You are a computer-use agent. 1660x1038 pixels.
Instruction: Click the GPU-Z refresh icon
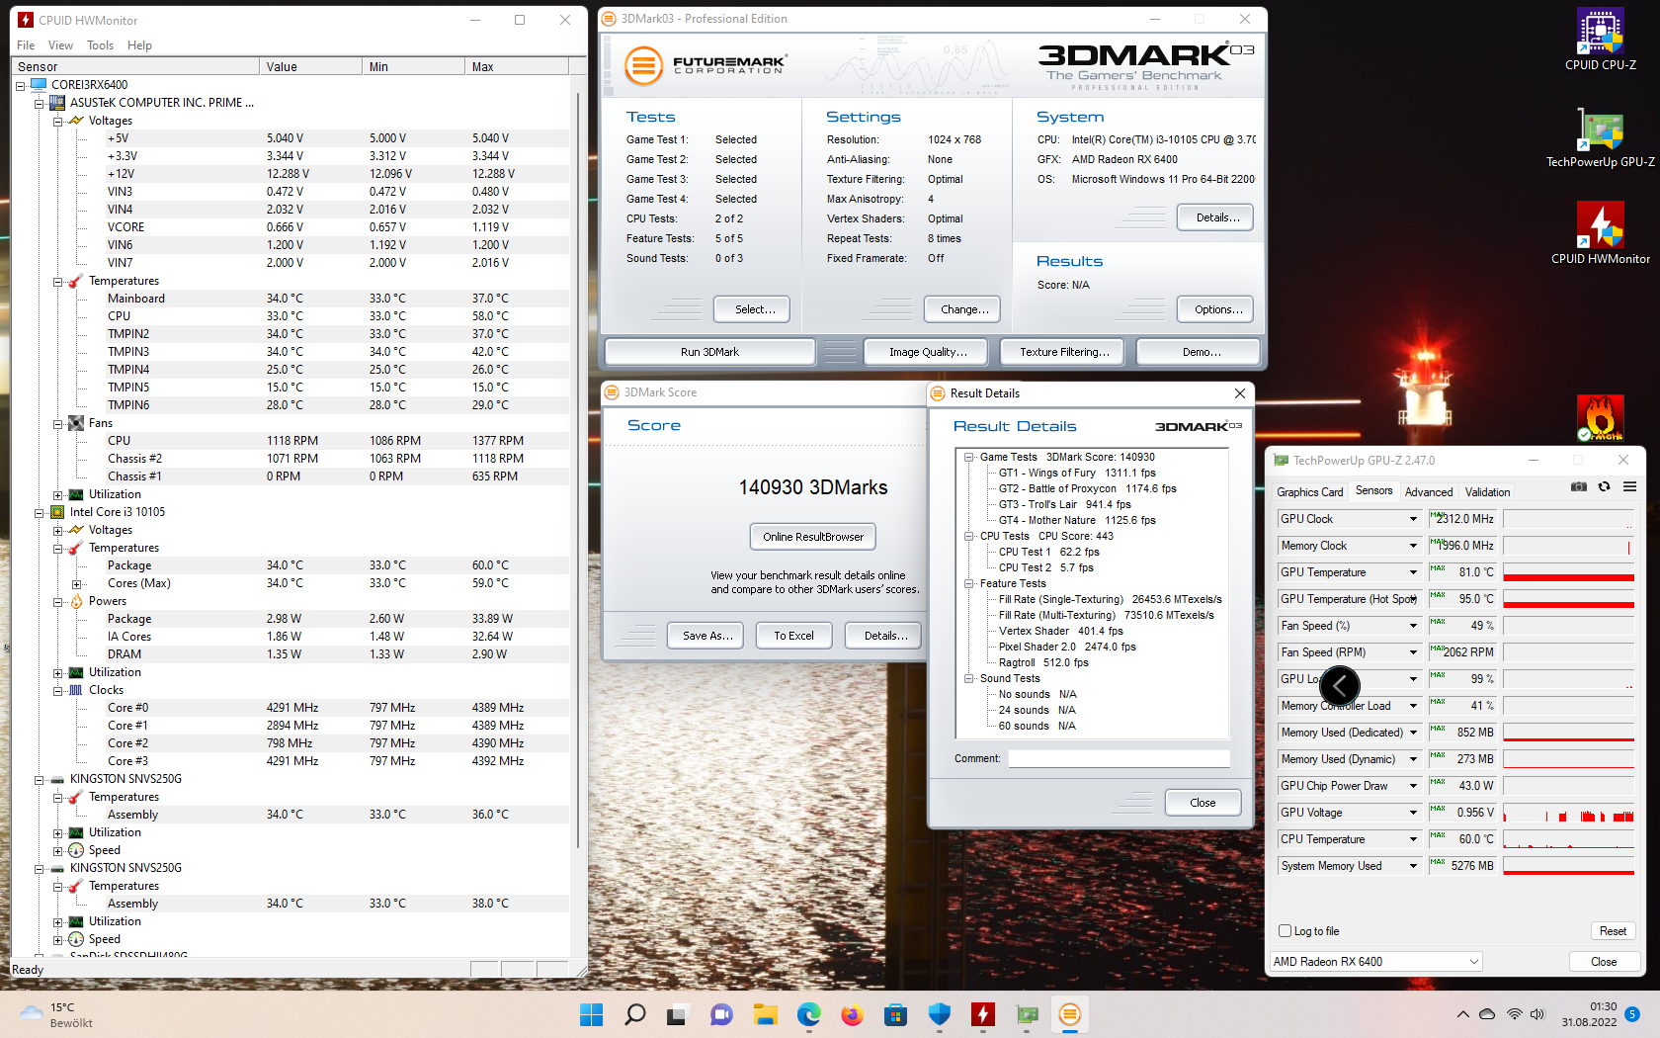[1604, 486]
